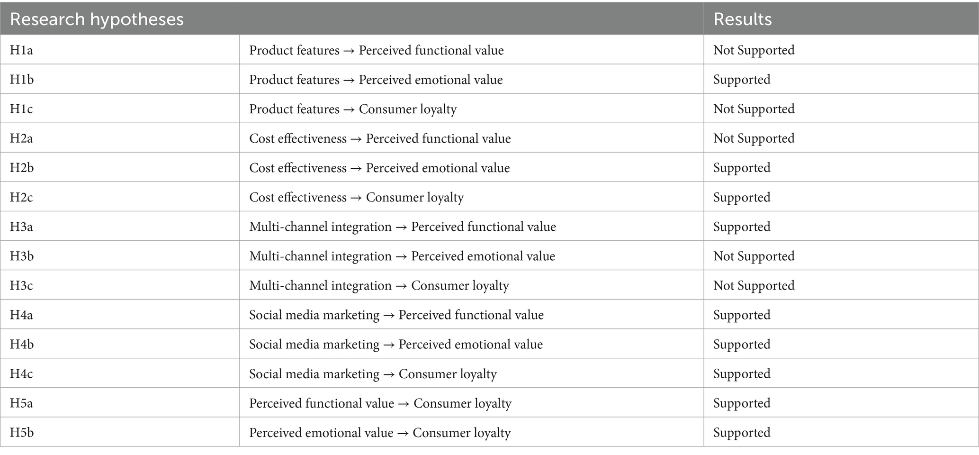Select the H1b row's Supported result
The image size is (979, 455).
[x=742, y=80]
